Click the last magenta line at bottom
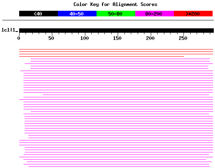The height and width of the screenshot is (168, 215). 119,167
